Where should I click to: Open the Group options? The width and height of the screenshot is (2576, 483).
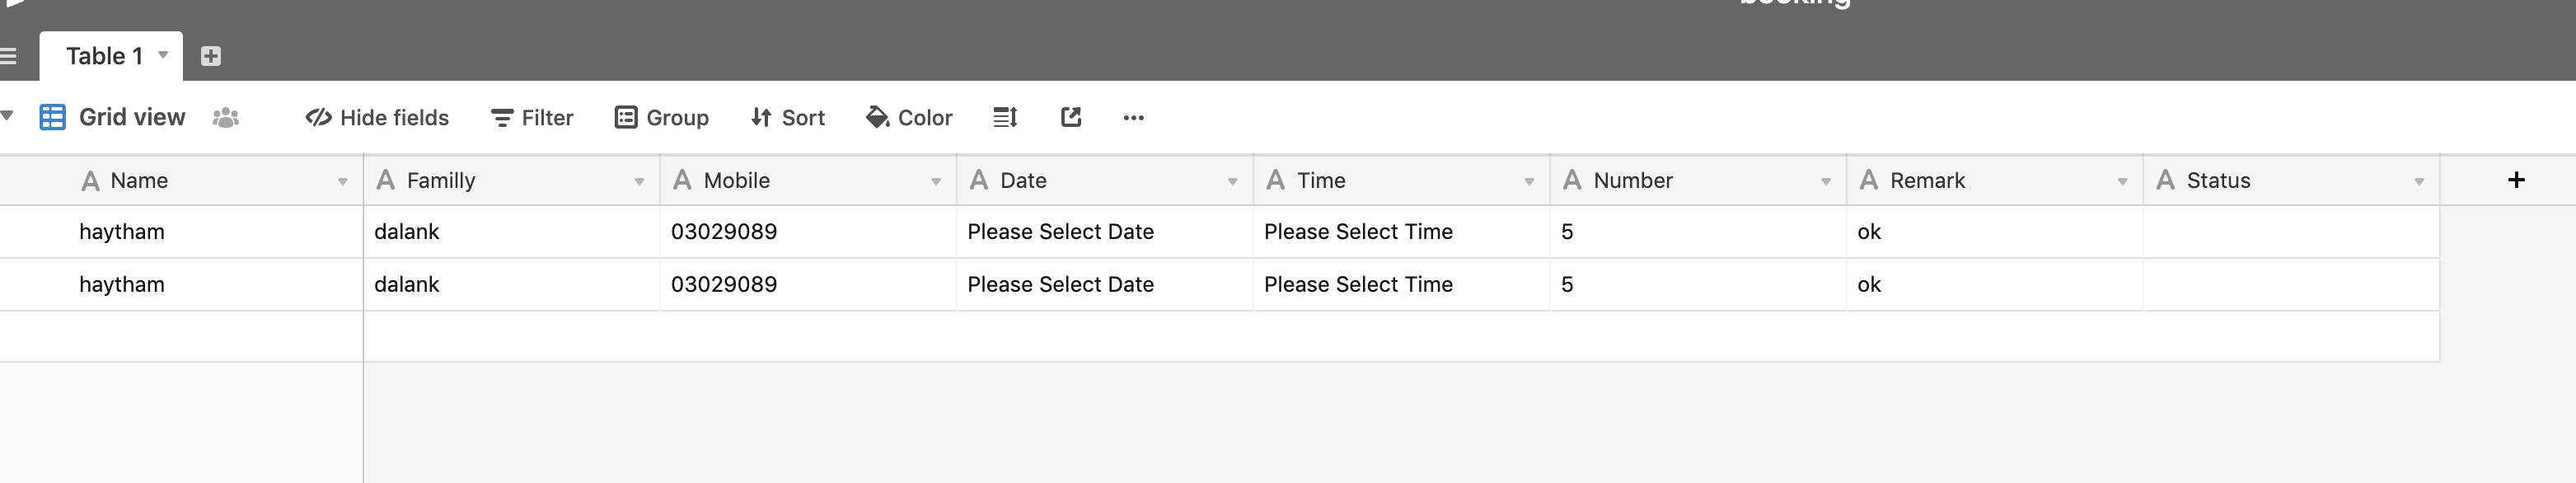tap(662, 118)
